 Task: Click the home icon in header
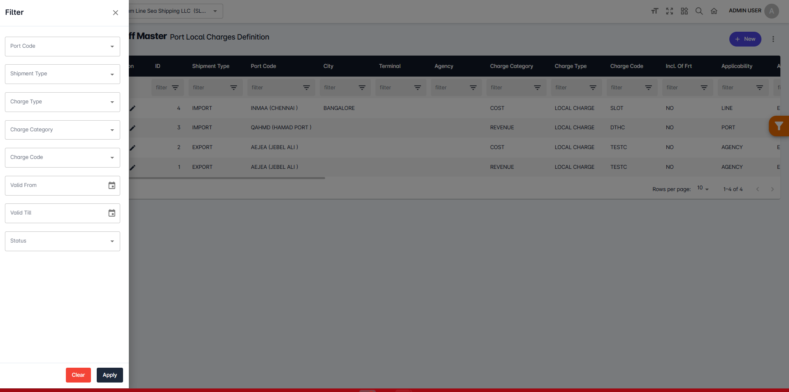click(x=714, y=11)
